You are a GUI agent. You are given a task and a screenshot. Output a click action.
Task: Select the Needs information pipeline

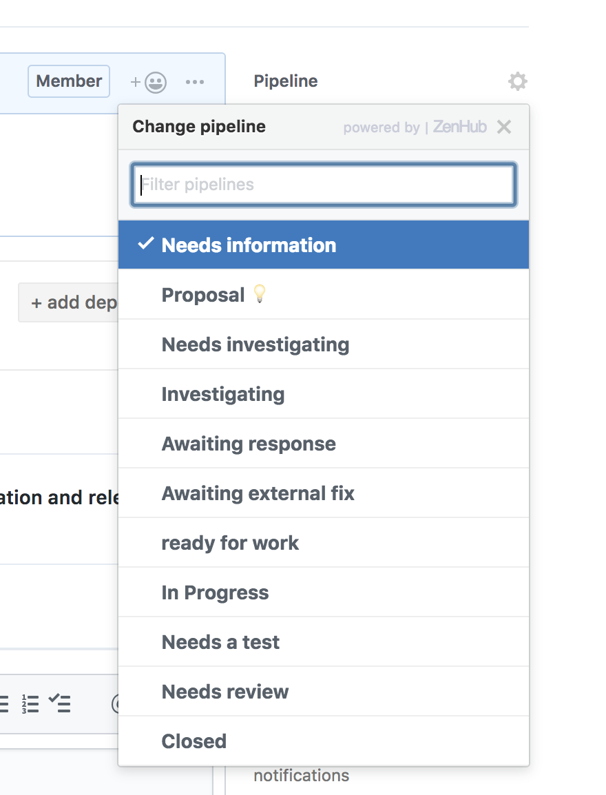[324, 245]
